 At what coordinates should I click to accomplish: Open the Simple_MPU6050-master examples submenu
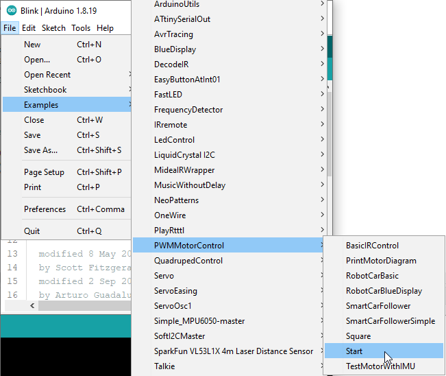[x=228, y=321]
